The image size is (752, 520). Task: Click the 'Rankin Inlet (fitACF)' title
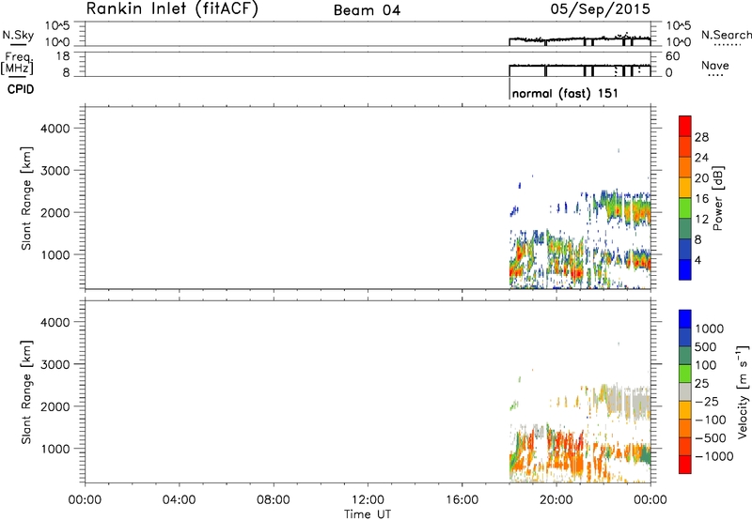click(172, 8)
